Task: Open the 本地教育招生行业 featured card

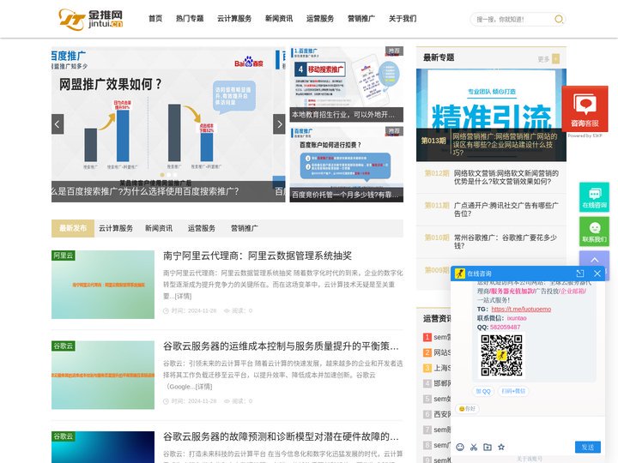Action: [x=347, y=84]
